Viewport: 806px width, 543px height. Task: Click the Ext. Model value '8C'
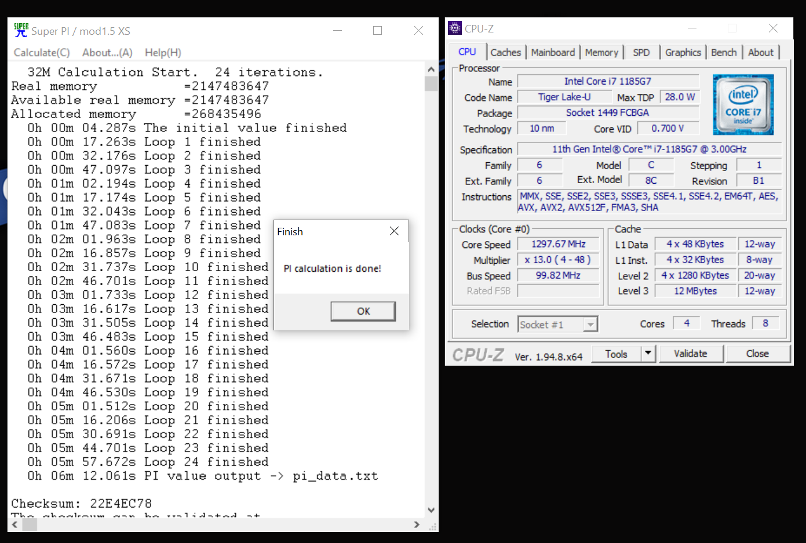[651, 181]
